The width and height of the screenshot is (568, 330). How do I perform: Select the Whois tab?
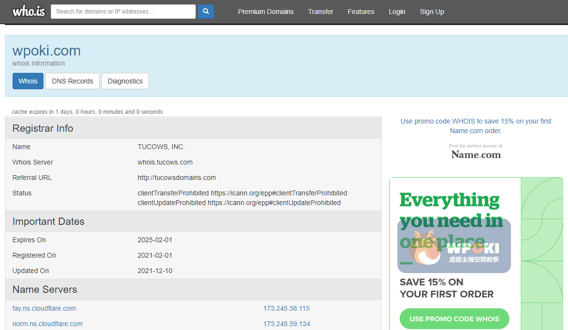pos(28,81)
